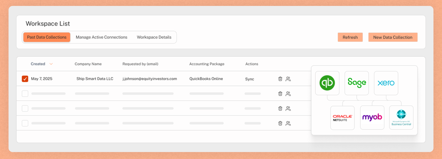Select the Oracle NetSuite logo tile

point(343,118)
